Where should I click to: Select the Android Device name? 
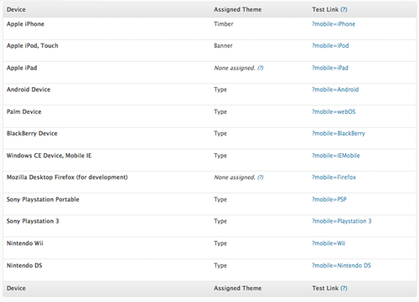pyautogui.click(x=28, y=90)
